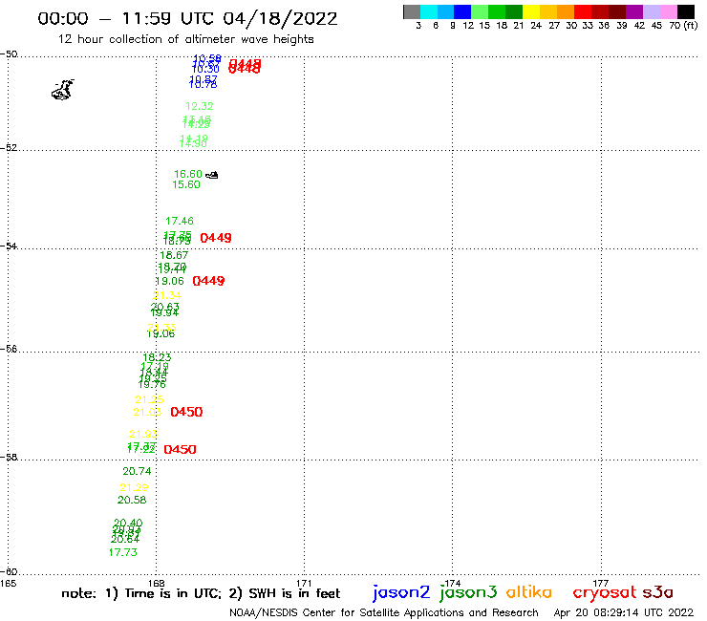The image size is (707, 621).
Task: Pick the orange swatch before 30 label
Action: [x=565, y=11]
